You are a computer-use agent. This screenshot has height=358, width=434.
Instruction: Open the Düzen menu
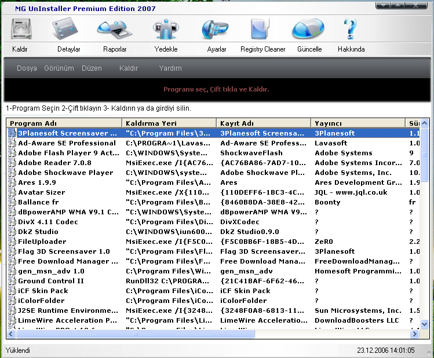(92, 68)
